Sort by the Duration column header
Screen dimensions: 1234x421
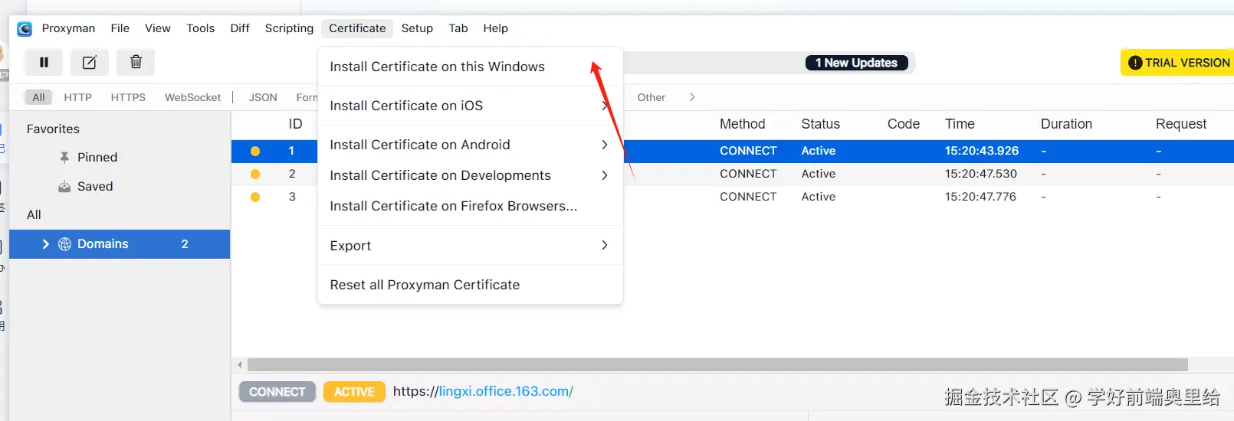tap(1066, 124)
